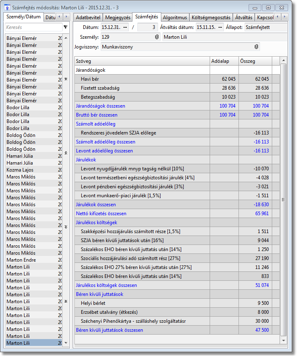
Task: Select Levont nyugdíjjárulék row
Action: coord(177,169)
